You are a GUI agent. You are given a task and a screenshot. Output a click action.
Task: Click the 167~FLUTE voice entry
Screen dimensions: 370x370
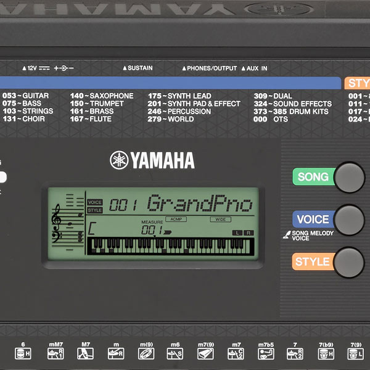[x=91, y=118]
